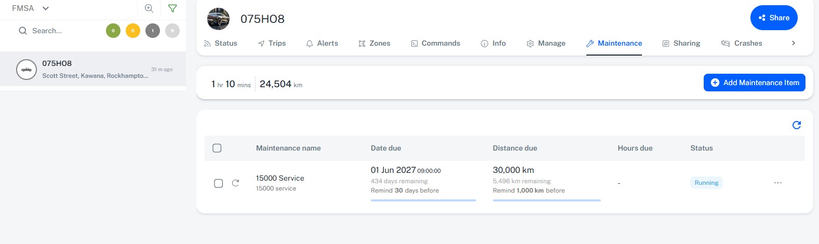Open the Crashes tab
The height and width of the screenshot is (244, 819).
coord(742,43)
